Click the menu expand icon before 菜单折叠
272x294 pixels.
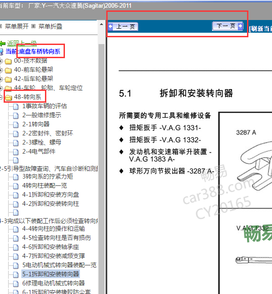point(33,26)
